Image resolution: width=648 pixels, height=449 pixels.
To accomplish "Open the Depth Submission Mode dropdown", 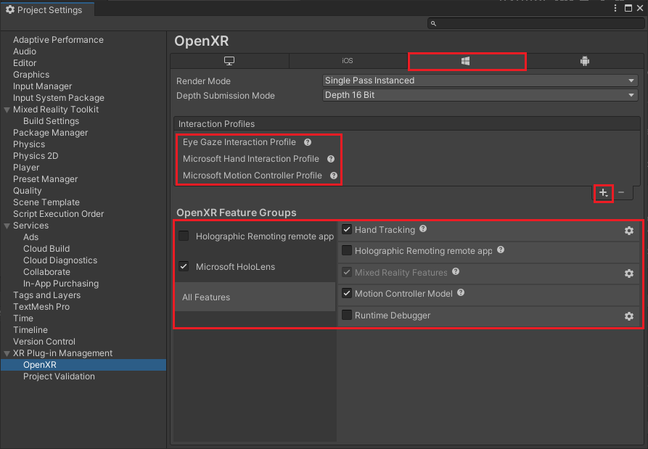I will 480,95.
